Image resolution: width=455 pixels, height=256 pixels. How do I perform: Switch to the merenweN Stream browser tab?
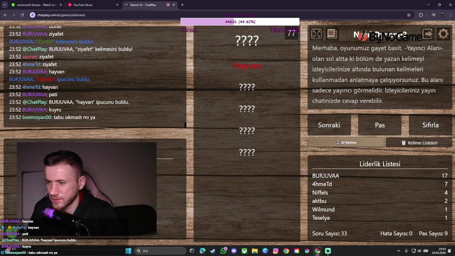(x=37, y=5)
